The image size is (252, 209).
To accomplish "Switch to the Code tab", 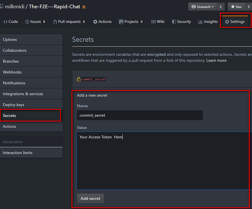I will (10, 22).
